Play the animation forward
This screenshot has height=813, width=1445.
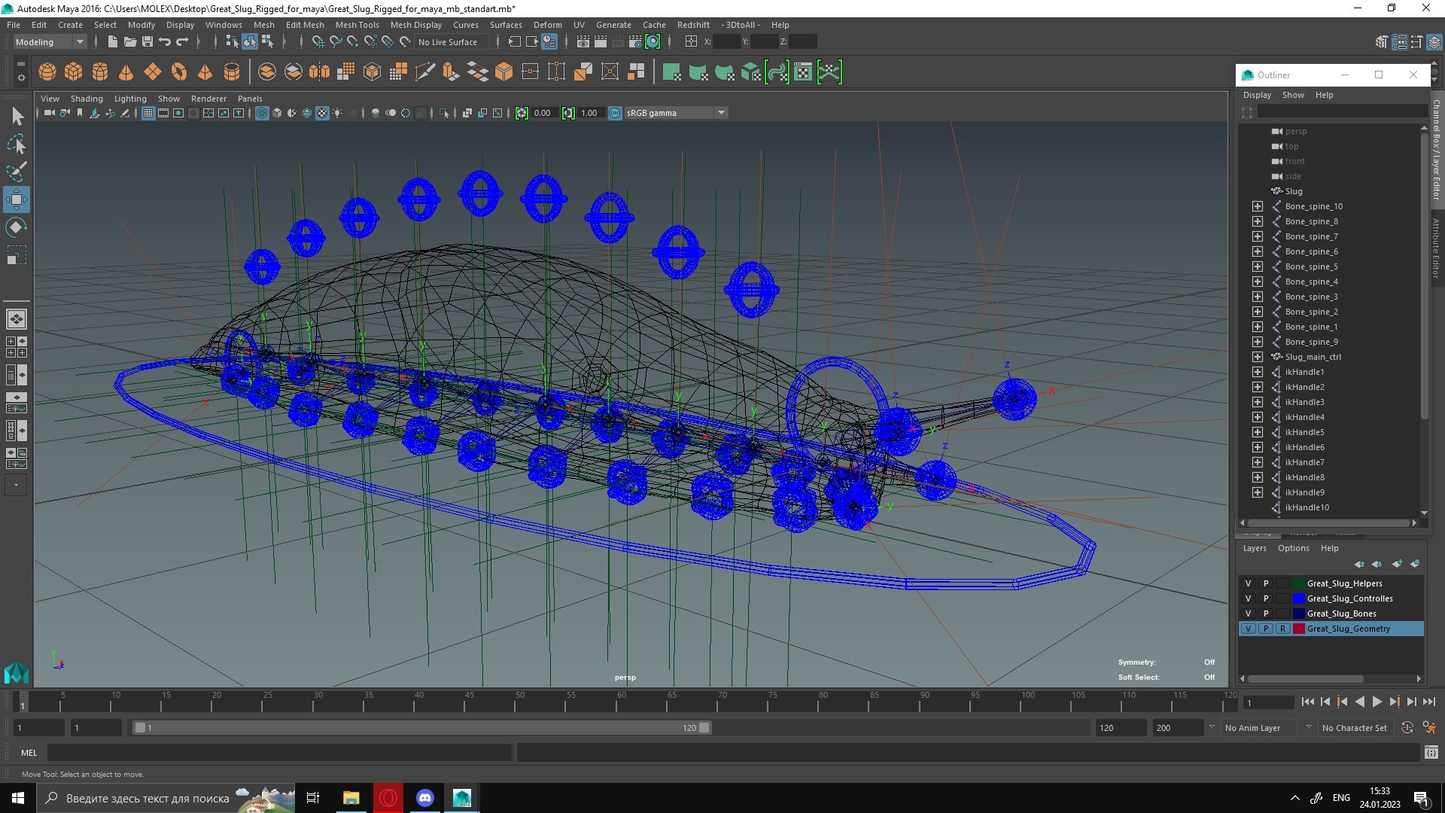[x=1377, y=702]
